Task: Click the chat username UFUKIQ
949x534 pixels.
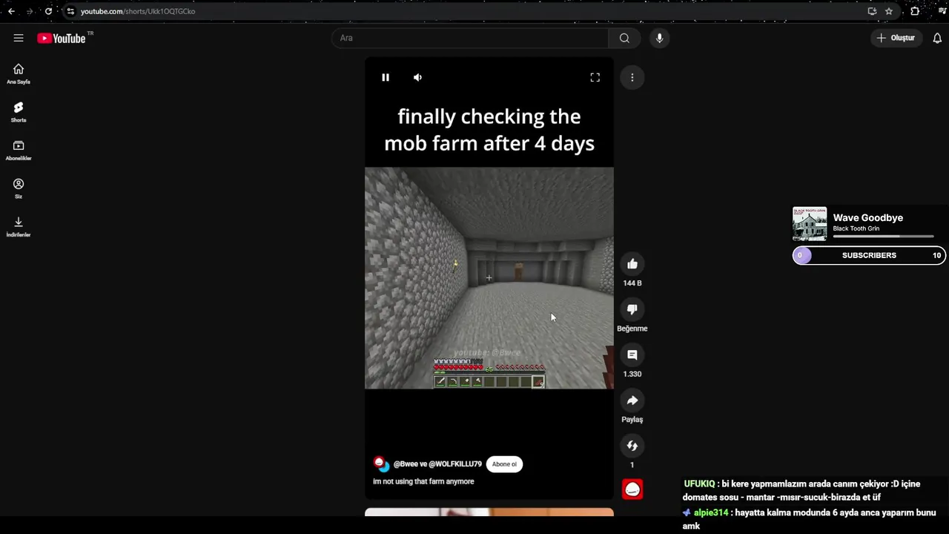Action: 699,484
